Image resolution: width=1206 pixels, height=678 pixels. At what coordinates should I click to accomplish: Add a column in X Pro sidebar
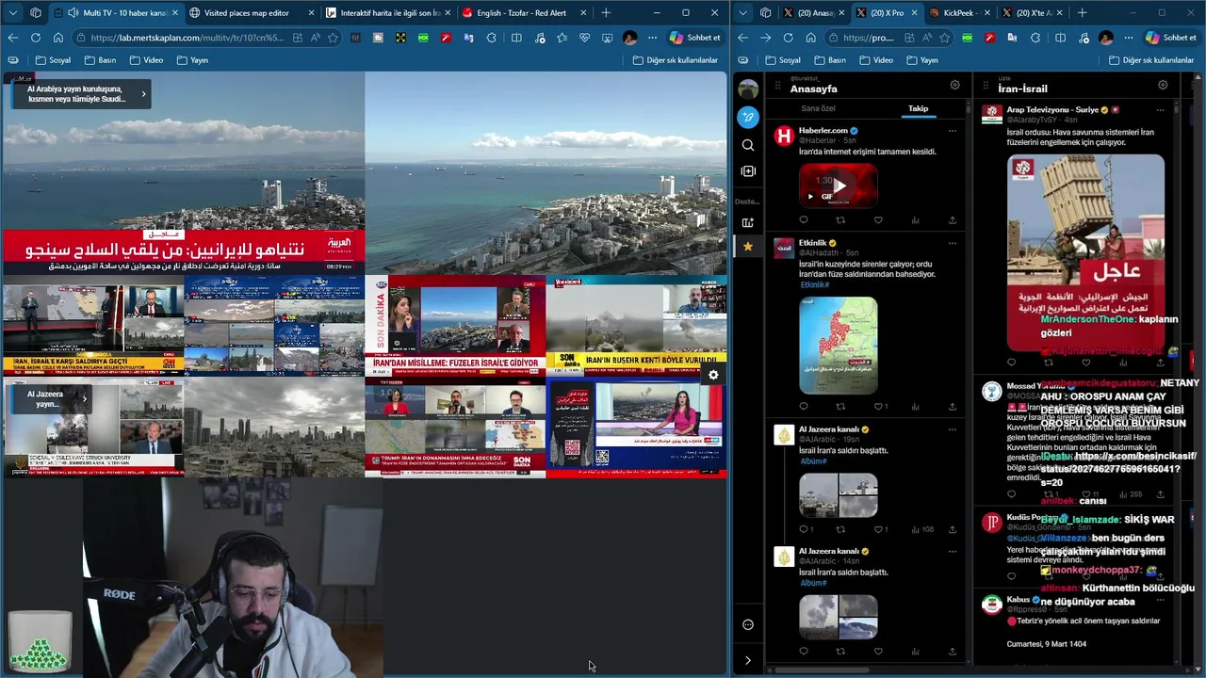pyautogui.click(x=748, y=222)
